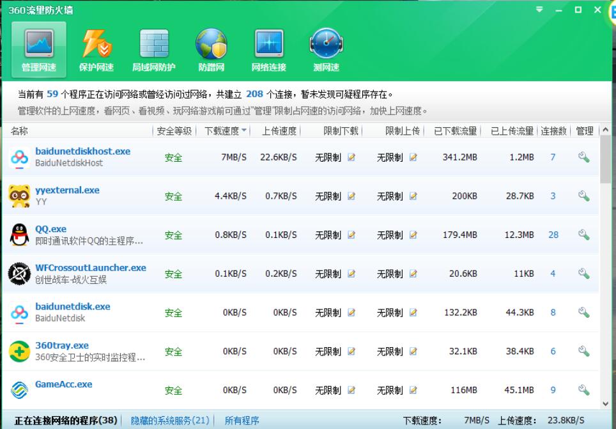Click the WFCrossoutLauncher.exe program icon
The image size is (616, 429).
19,273
